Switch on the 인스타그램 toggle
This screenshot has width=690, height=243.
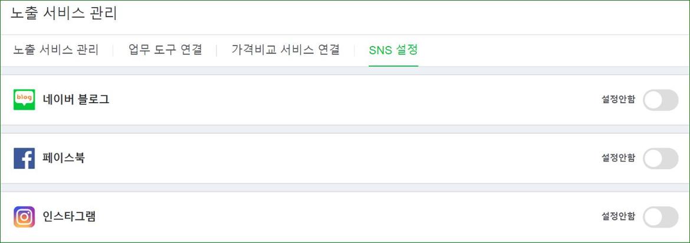661,217
